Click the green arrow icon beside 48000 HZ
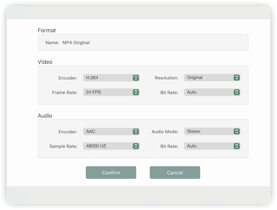 (136, 146)
